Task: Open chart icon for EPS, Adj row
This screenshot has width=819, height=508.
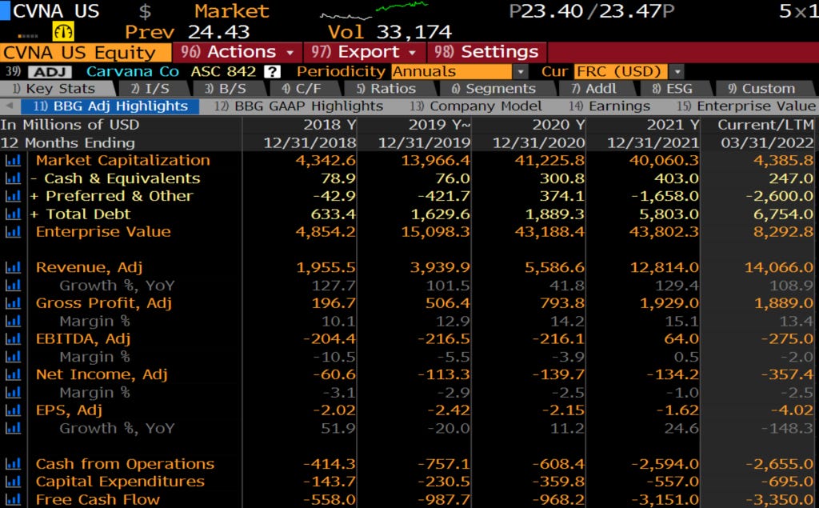Action: [13, 410]
